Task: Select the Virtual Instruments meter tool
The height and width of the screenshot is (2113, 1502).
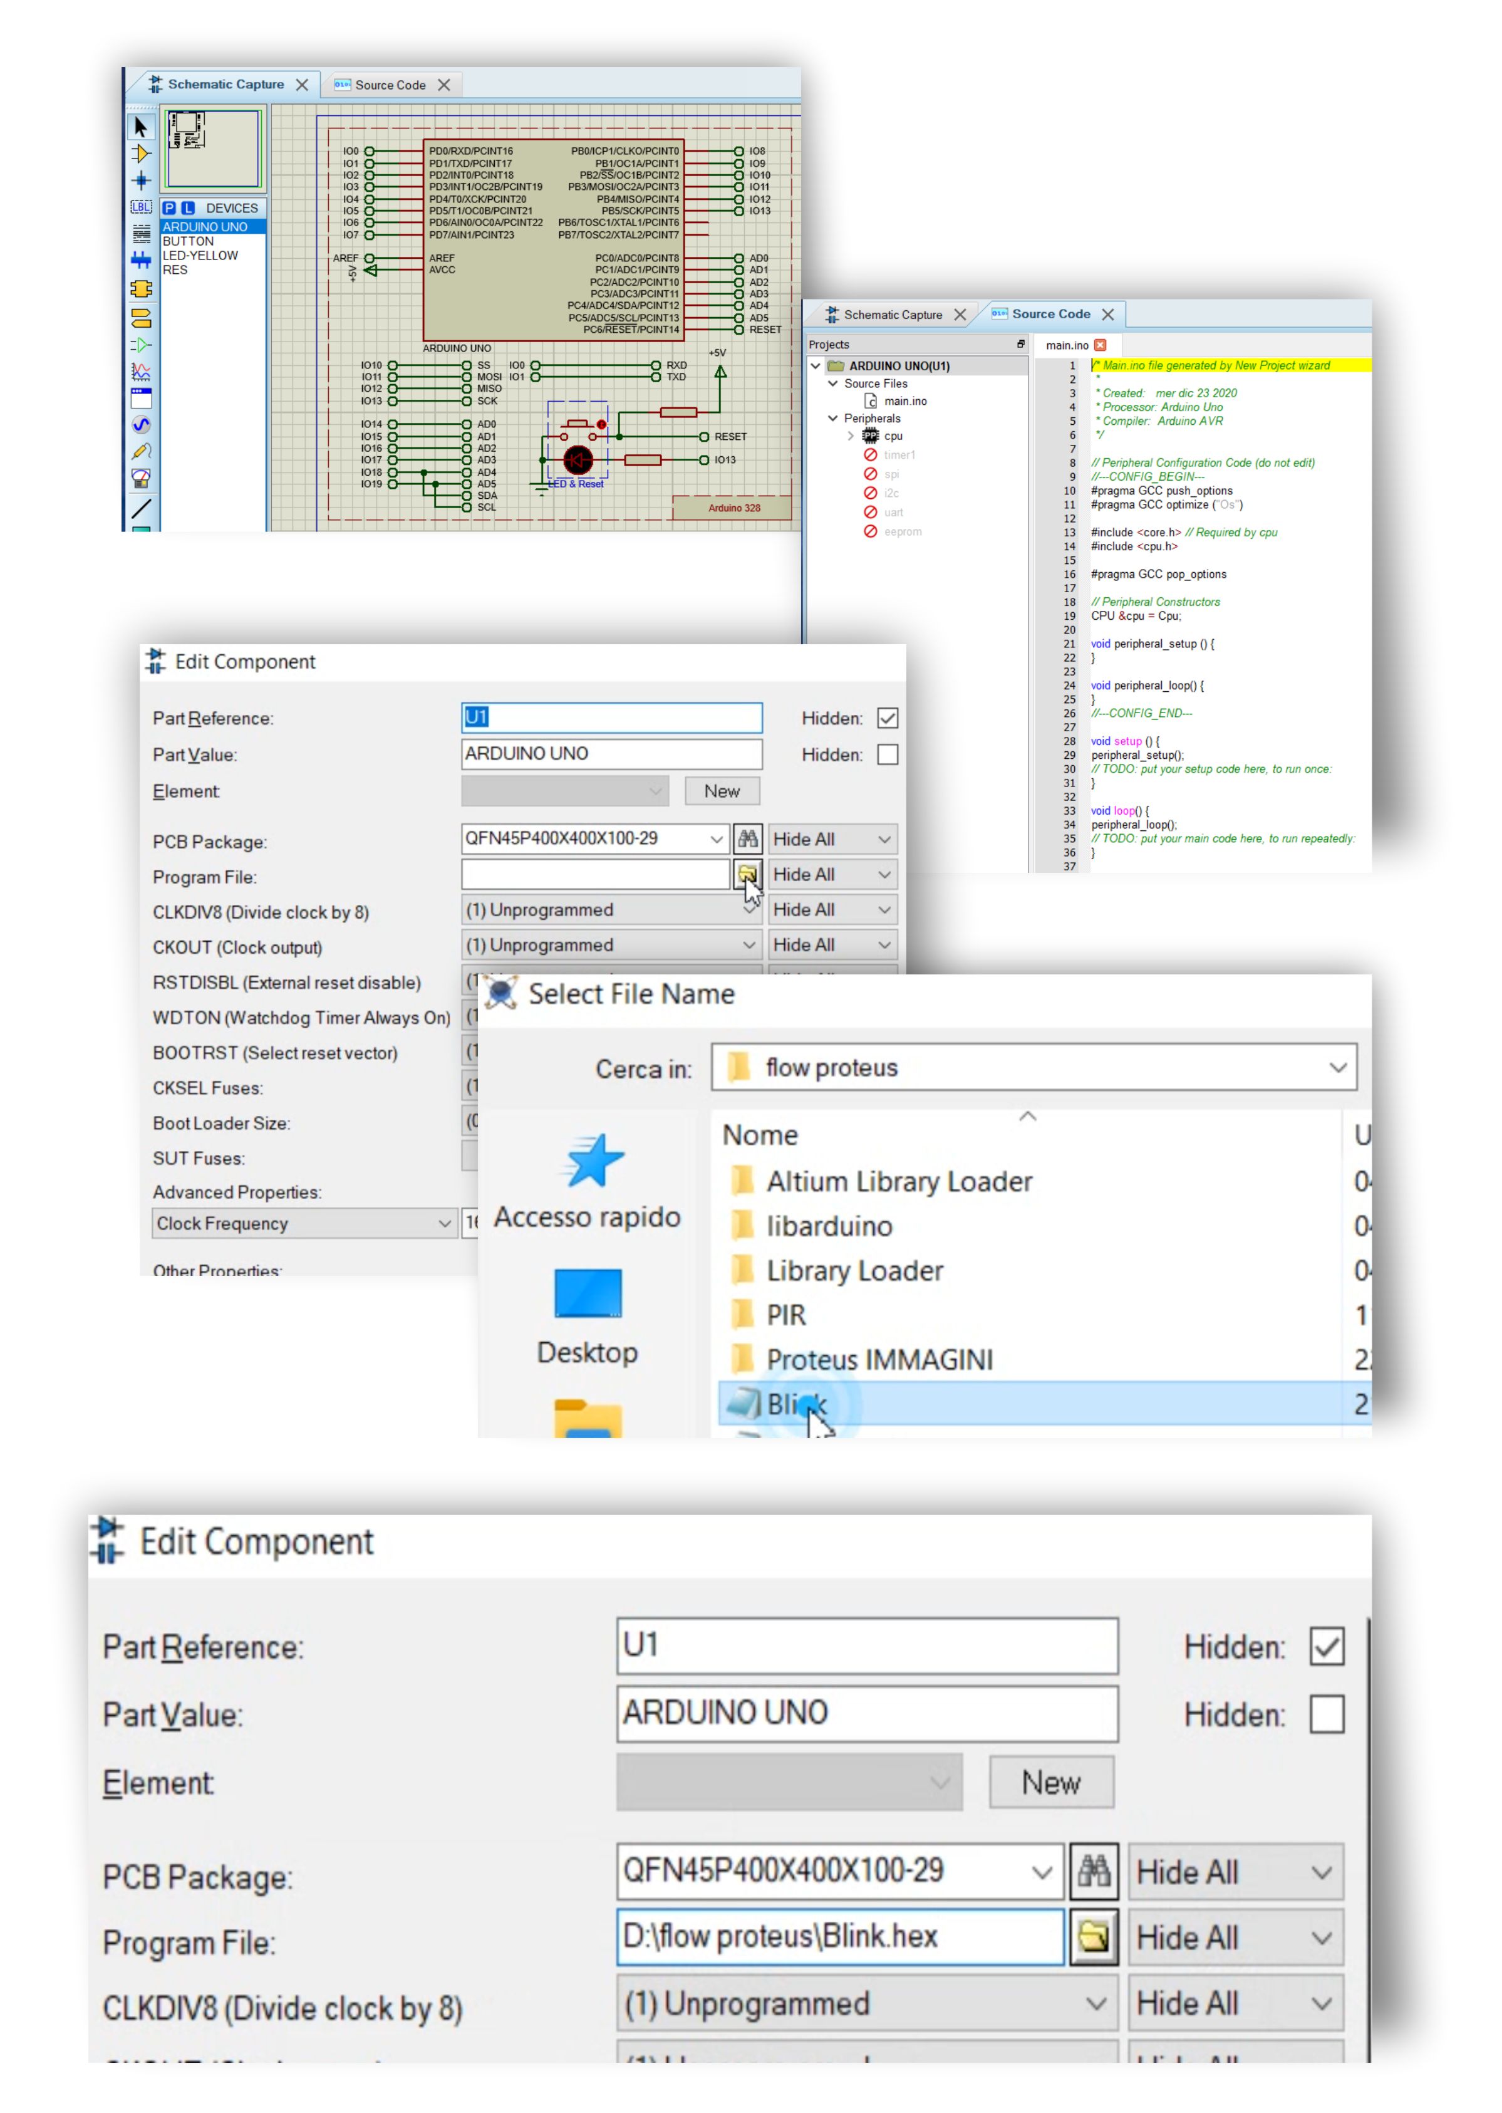Action: (x=140, y=478)
